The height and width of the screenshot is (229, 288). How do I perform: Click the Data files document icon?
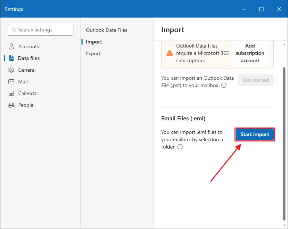(x=11, y=58)
